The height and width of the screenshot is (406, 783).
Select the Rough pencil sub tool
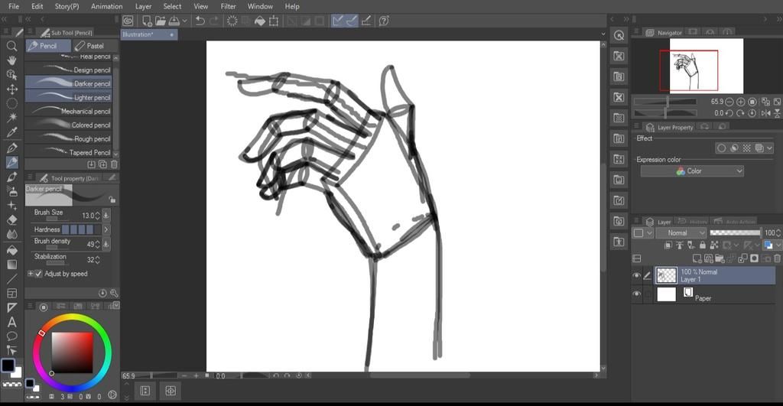[x=69, y=138]
